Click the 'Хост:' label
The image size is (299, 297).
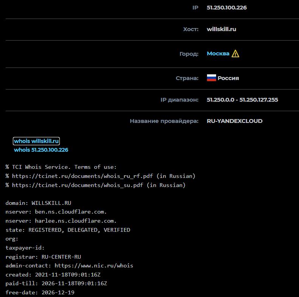pyautogui.click(x=191, y=29)
